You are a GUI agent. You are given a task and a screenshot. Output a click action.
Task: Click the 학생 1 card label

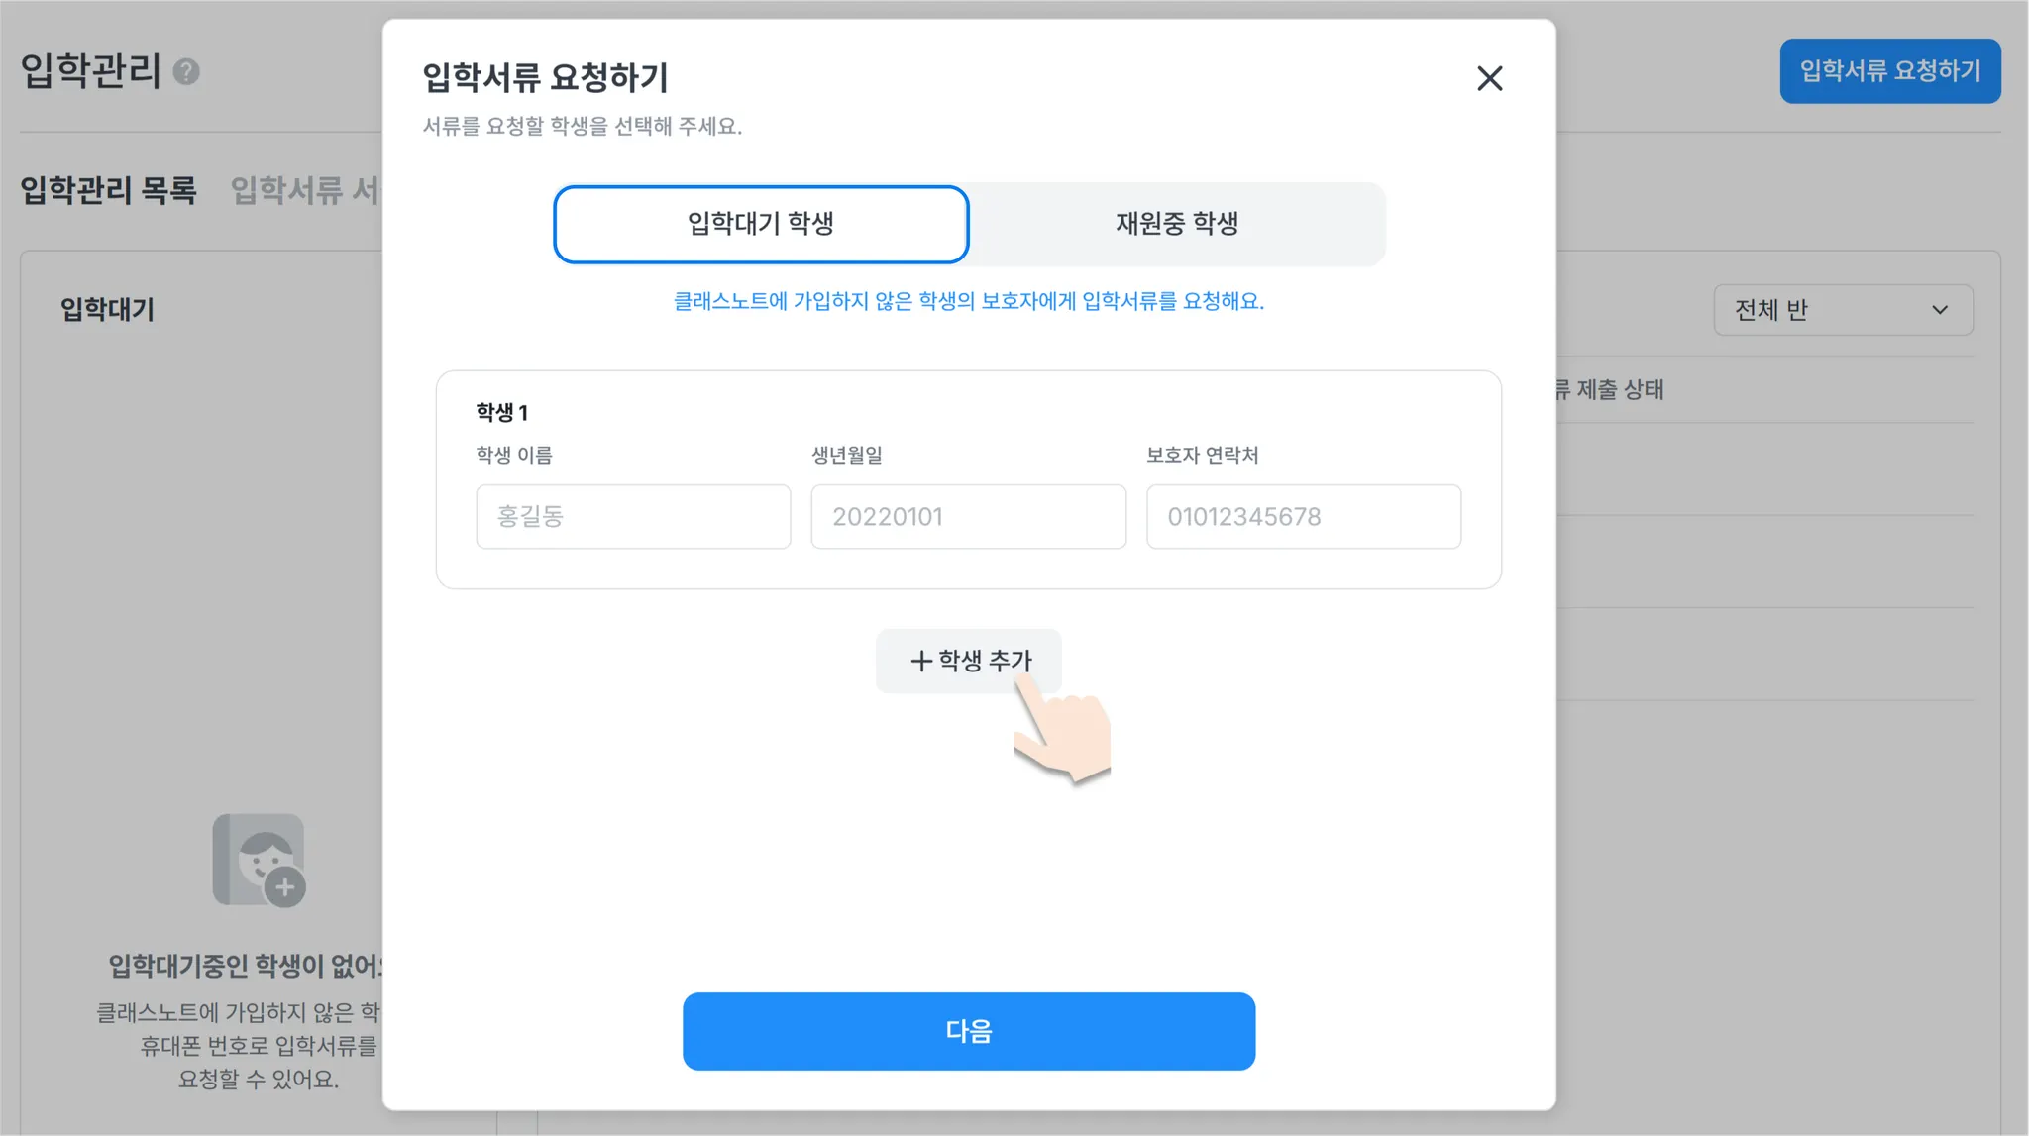(x=501, y=412)
